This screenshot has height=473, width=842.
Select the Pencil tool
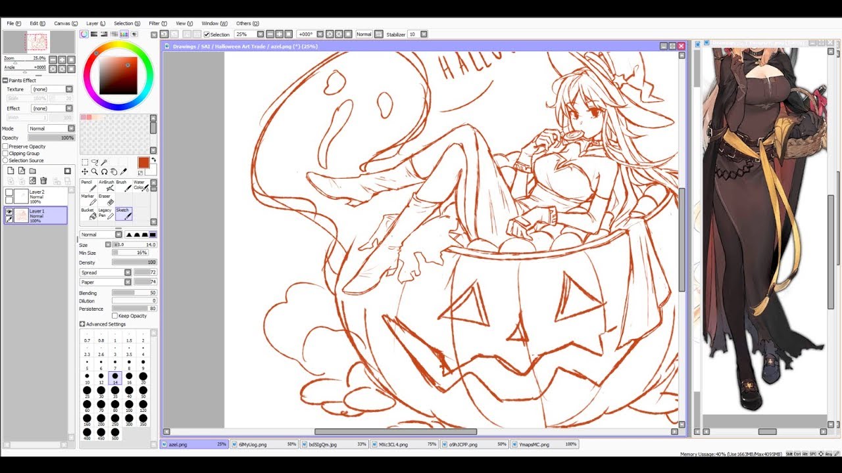click(89, 186)
